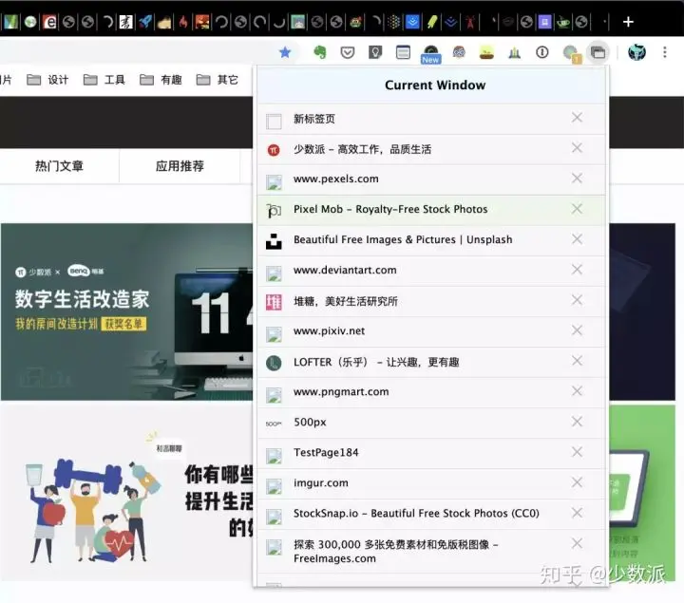Select 新标签页 in tab list
The height and width of the screenshot is (603, 684).
(431, 119)
